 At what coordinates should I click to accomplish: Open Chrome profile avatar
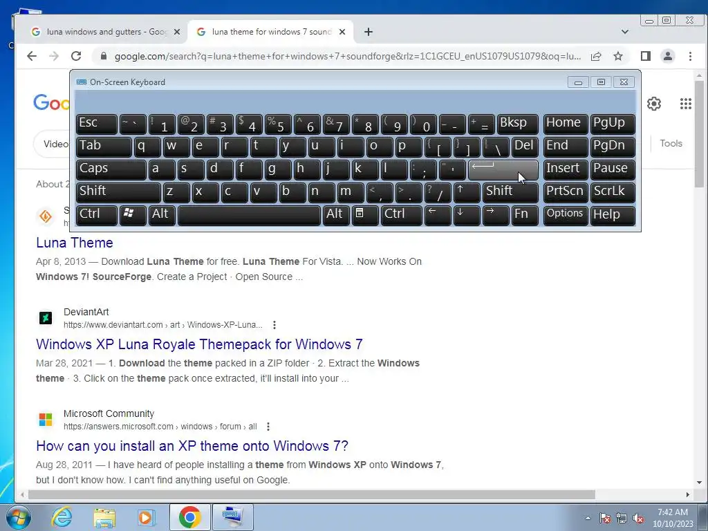pos(667,56)
